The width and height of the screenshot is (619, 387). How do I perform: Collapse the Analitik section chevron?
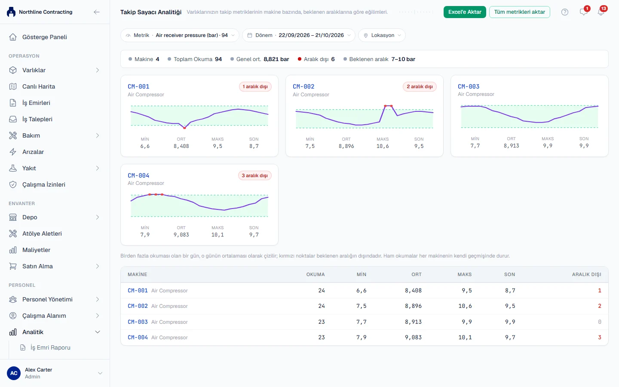click(x=98, y=332)
